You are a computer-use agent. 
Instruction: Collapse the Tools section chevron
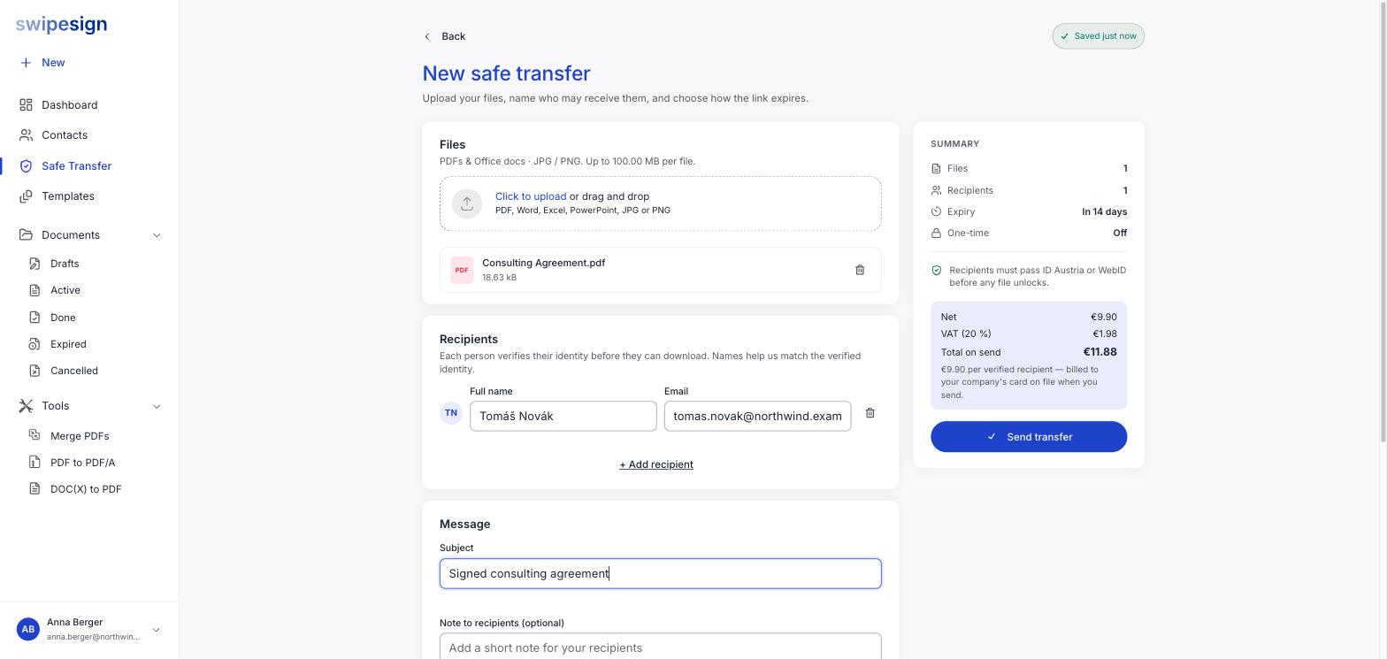click(x=157, y=406)
